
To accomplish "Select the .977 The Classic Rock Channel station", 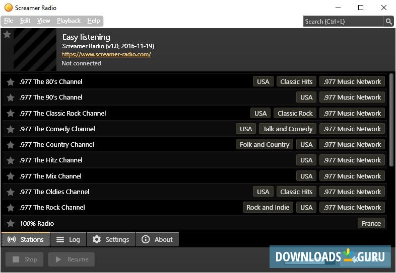I will coord(194,113).
